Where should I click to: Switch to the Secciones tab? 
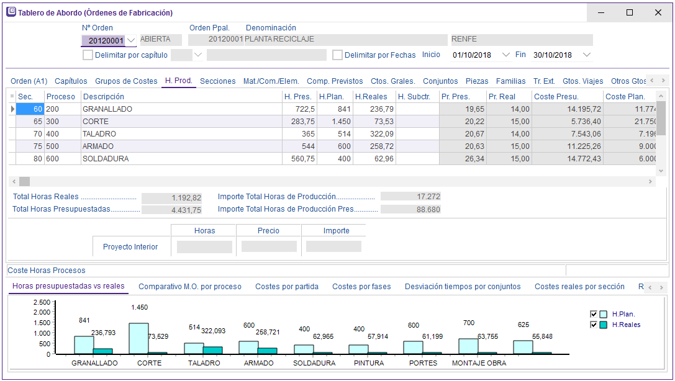[217, 81]
